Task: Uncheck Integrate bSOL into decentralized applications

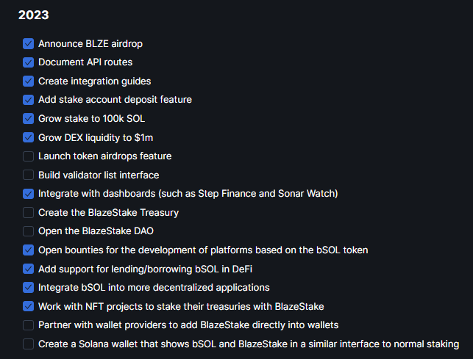Action: [x=28, y=288]
